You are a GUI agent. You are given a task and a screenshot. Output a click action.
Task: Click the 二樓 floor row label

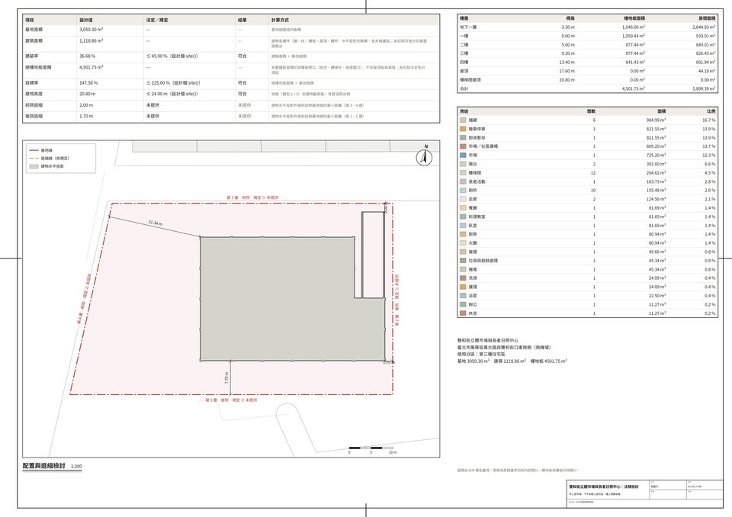click(464, 45)
